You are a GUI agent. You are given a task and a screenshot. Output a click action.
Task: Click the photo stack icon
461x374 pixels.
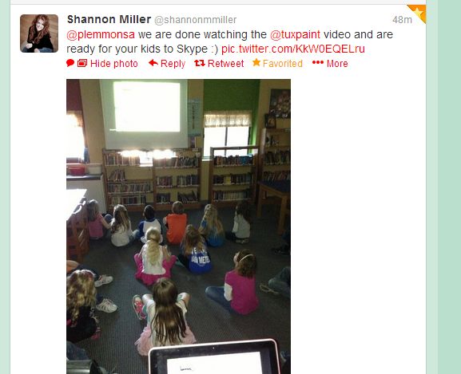point(82,63)
